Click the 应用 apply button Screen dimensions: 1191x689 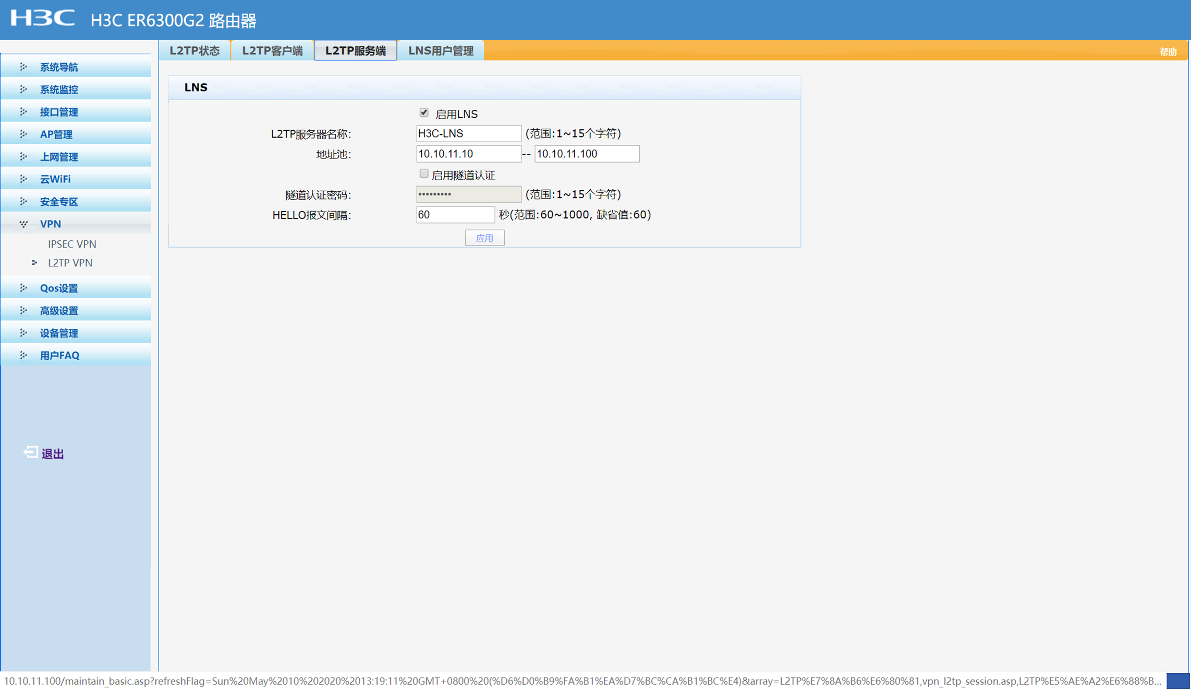point(484,238)
